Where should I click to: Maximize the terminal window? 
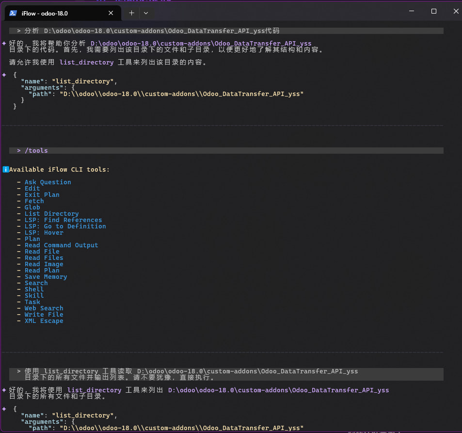[434, 11]
